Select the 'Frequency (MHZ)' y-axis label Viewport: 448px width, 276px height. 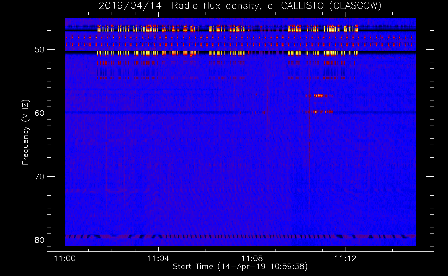(x=25, y=132)
